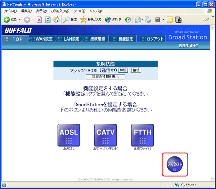The width and height of the screenshot is (216, 189).
Task: Open the 編集(E) menu
Action: coord(26,11)
